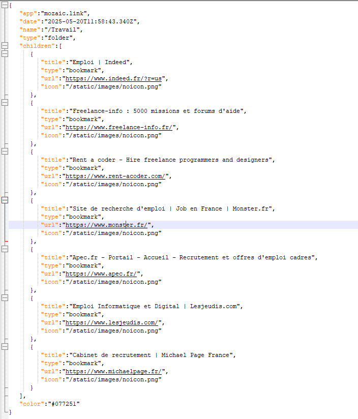Viewport: 358px width, 419px height.
Task: Click the Apec.fr title text
Action: [x=192, y=258]
